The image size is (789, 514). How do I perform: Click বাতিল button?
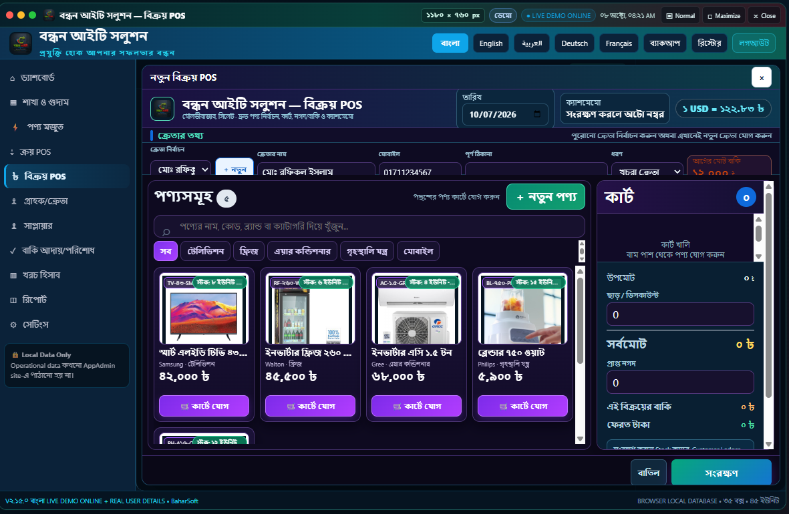(x=649, y=473)
